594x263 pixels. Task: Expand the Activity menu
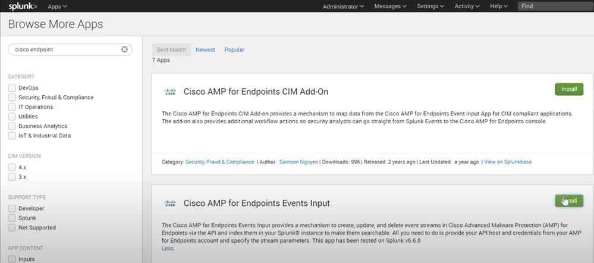click(467, 6)
